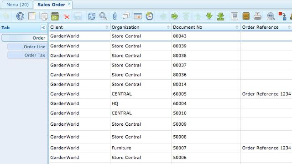Select document number 80037 cell
Screen dimensions: 292x164
click(x=206, y=65)
